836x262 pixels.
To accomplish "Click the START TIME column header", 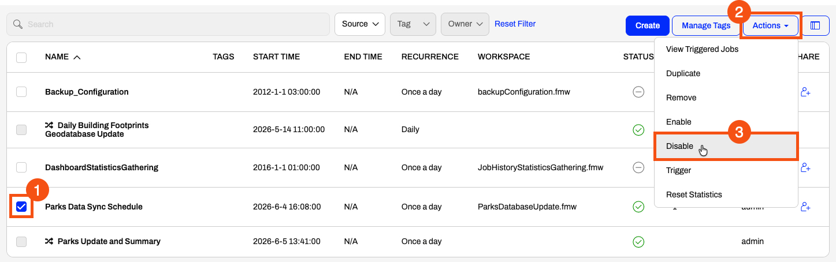I will coord(276,57).
